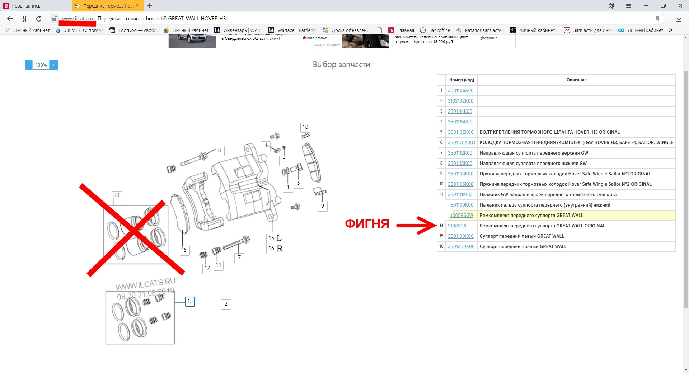Open part number 3103102K00 link

tap(460, 101)
